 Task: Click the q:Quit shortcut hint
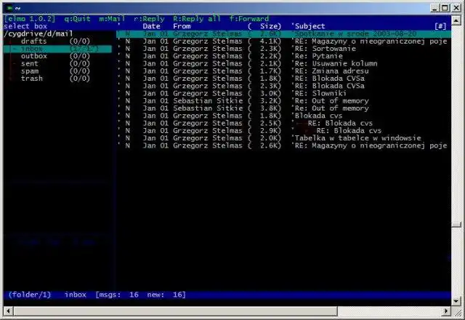[77, 19]
